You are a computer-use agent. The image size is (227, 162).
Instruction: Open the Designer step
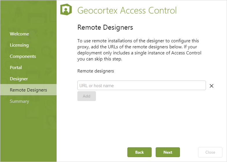tap(19, 79)
